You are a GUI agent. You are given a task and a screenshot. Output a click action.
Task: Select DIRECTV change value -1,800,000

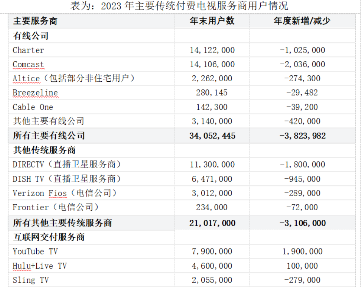pyautogui.click(x=302, y=164)
